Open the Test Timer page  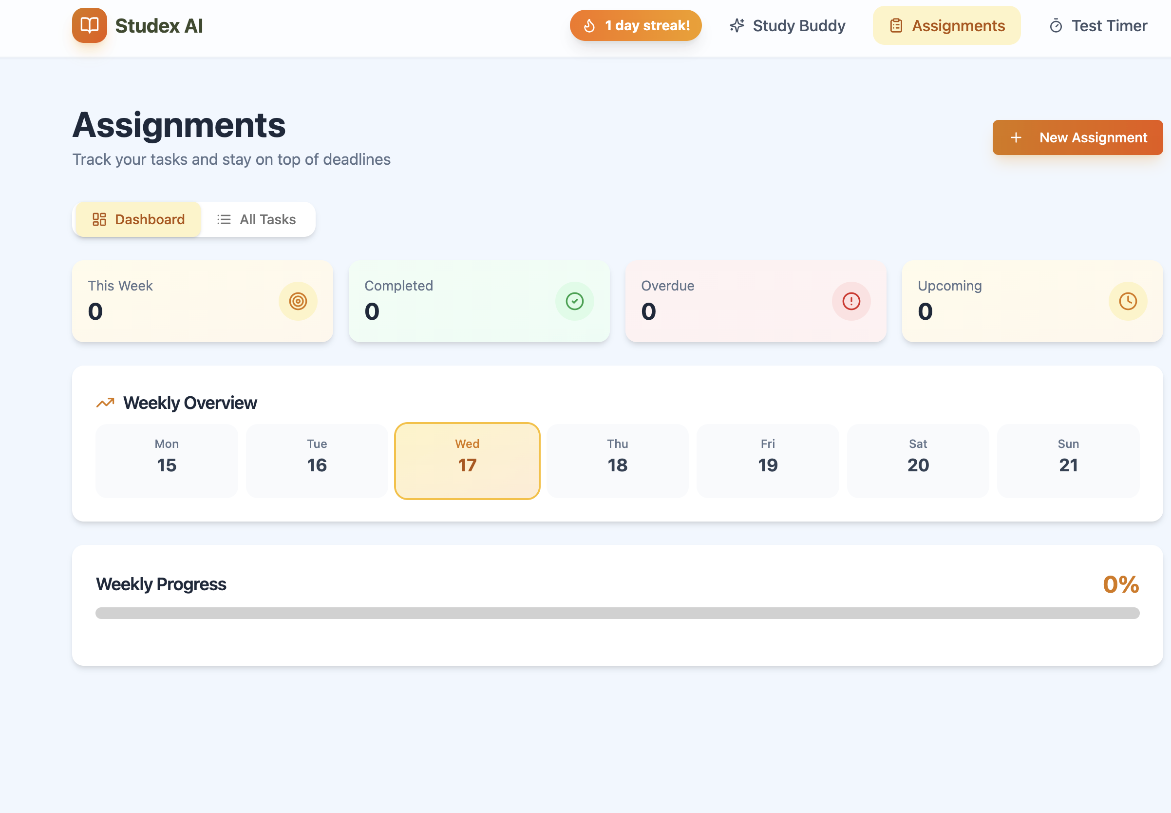click(x=1097, y=25)
